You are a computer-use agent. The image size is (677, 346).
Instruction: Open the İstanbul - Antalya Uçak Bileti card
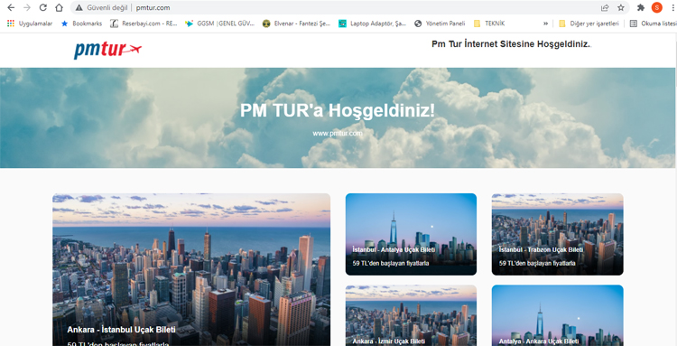pyautogui.click(x=411, y=234)
